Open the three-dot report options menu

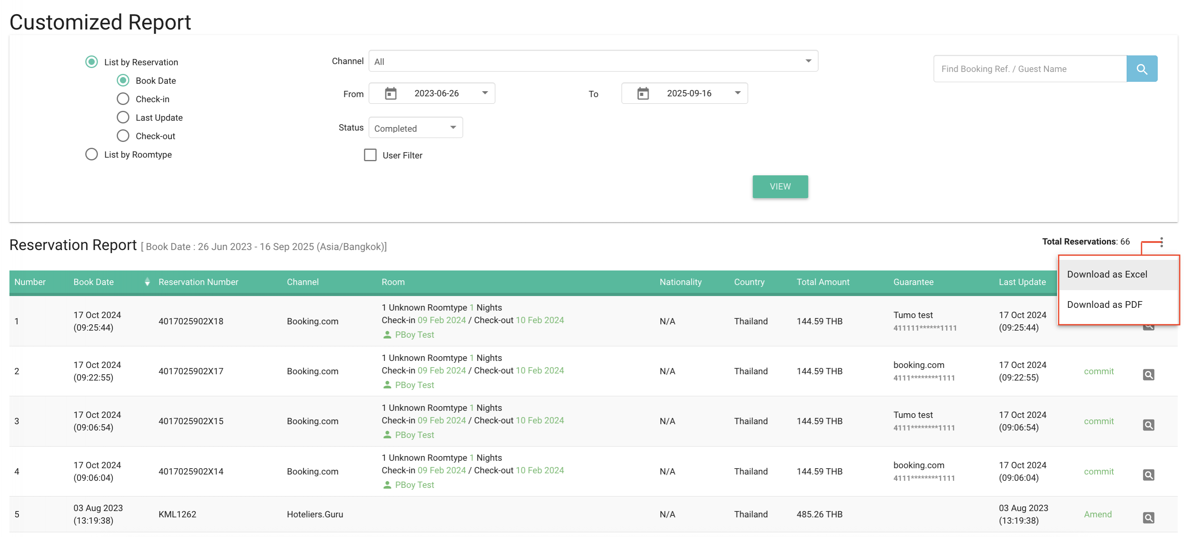point(1161,242)
